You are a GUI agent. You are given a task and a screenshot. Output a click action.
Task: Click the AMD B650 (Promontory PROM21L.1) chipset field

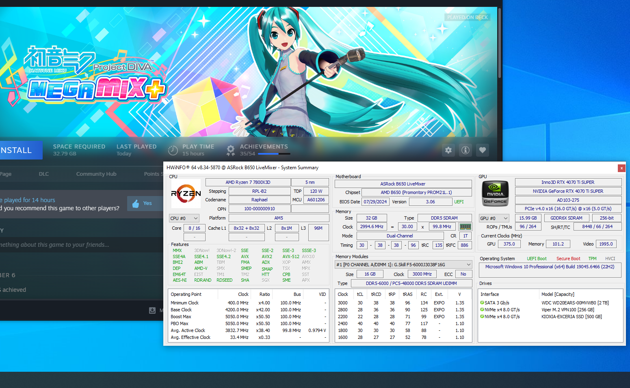tap(416, 192)
